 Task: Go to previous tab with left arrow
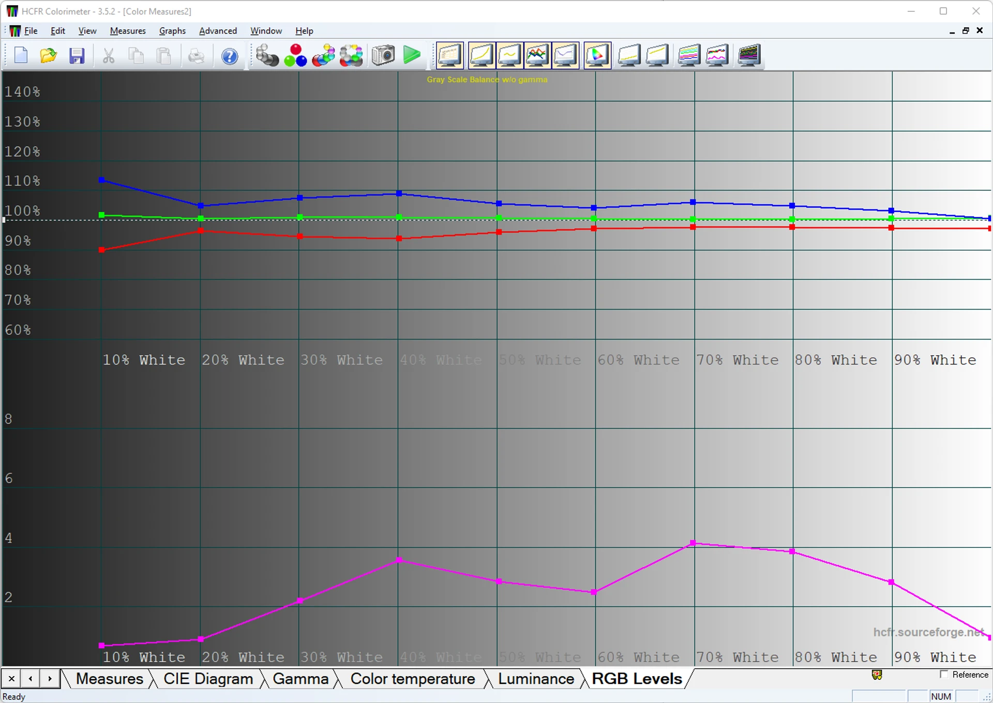(x=31, y=678)
